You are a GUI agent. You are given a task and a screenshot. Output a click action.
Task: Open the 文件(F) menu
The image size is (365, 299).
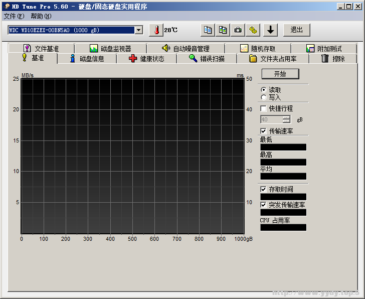click(14, 16)
